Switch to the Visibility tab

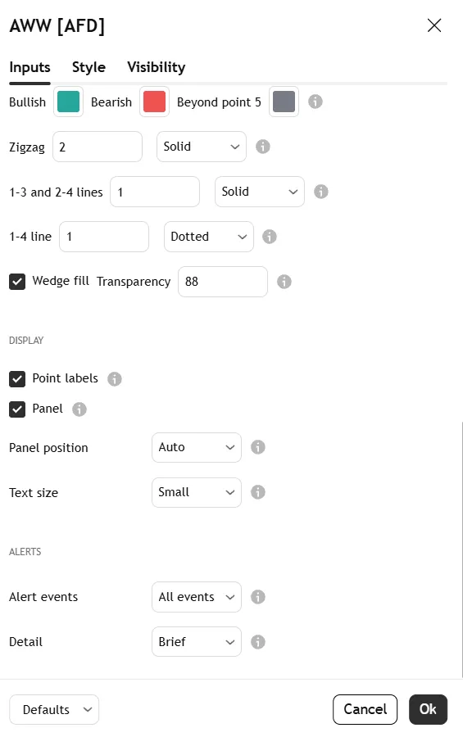pos(157,67)
